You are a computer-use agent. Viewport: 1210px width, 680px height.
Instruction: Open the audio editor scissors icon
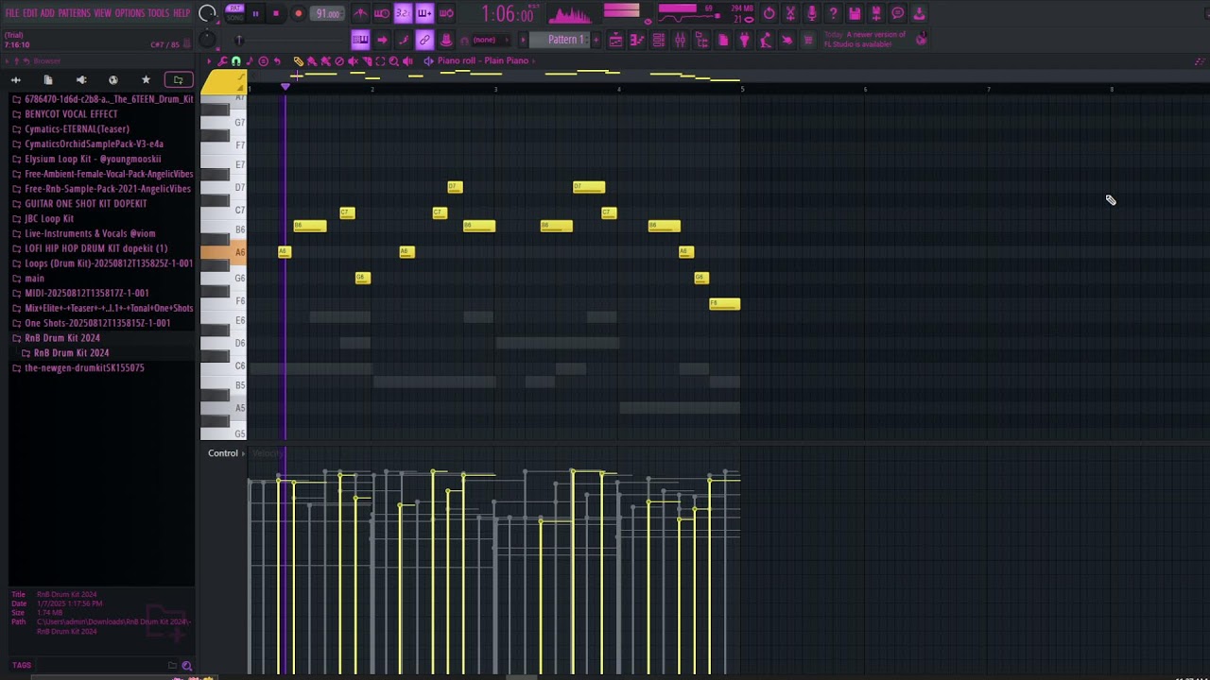click(x=790, y=13)
